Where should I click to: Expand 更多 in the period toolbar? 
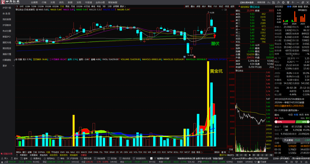[x=123, y=6]
